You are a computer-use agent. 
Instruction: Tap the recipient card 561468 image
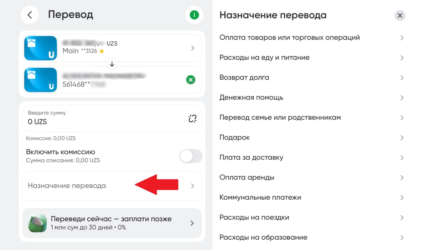point(41,80)
